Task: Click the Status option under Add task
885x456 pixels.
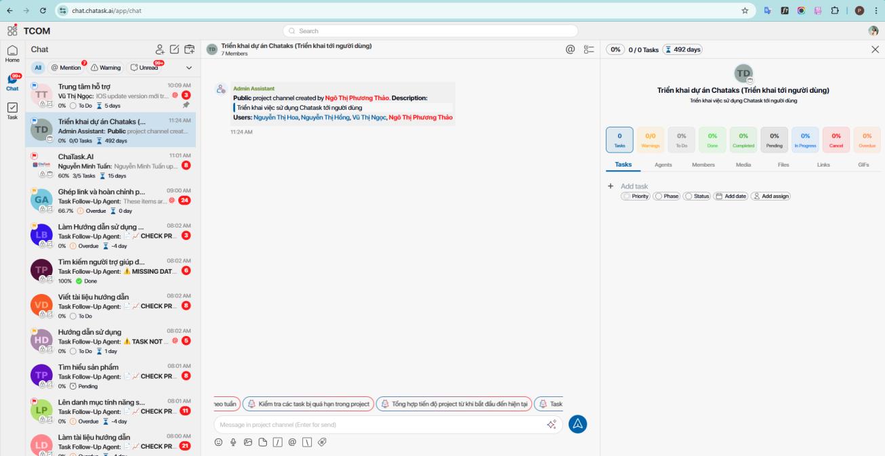Action: coord(697,196)
